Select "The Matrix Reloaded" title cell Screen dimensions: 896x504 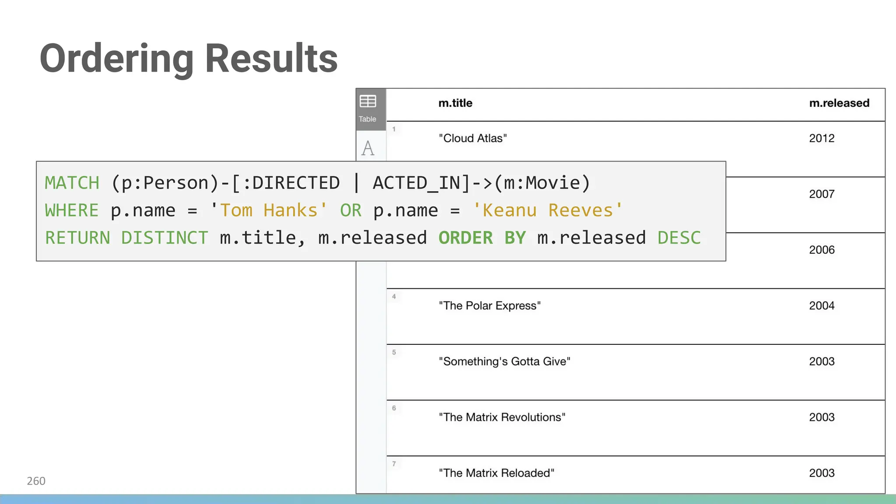tap(497, 473)
